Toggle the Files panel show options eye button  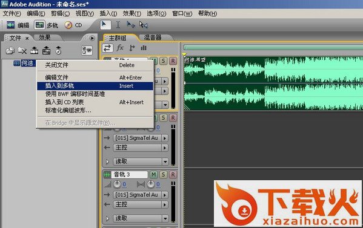click(87, 50)
